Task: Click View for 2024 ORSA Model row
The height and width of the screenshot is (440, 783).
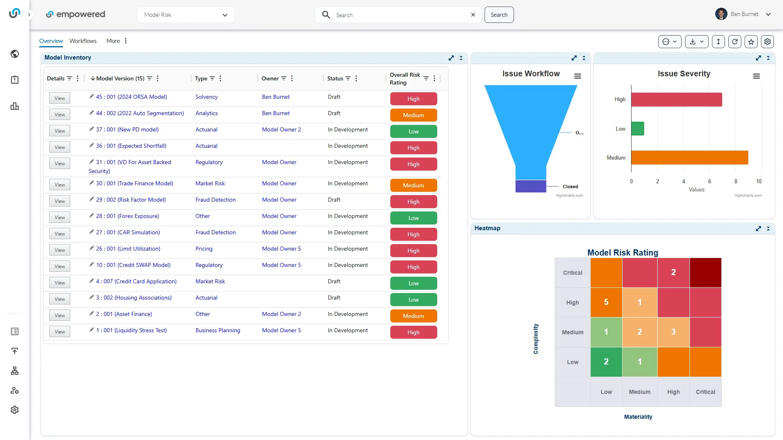Action: (x=60, y=98)
